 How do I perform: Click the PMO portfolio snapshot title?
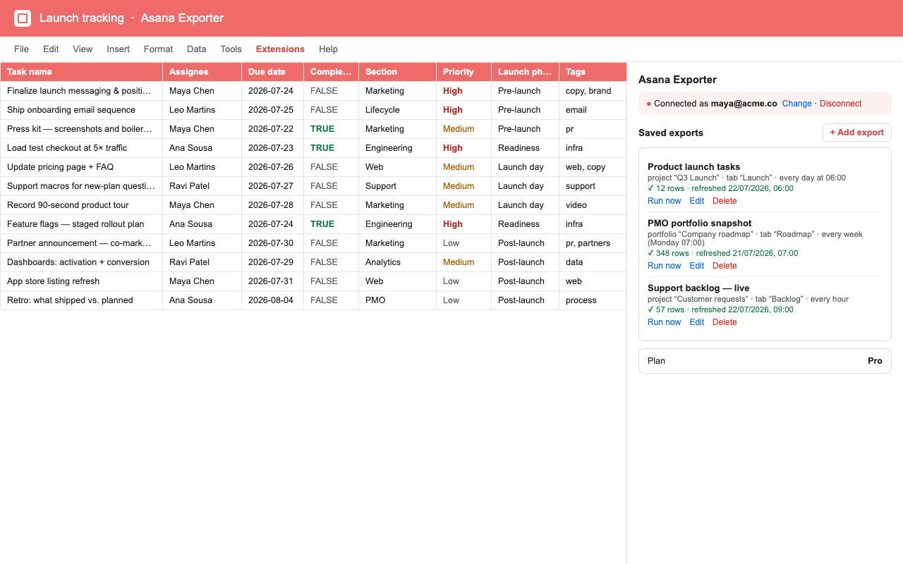coord(699,223)
